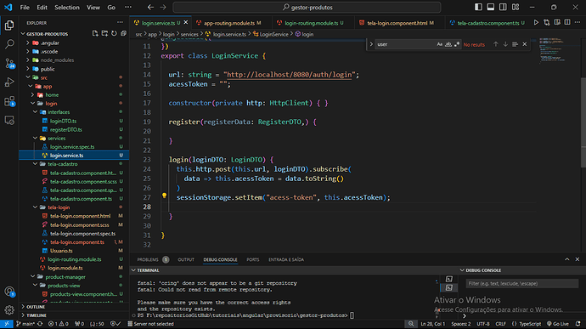This screenshot has height=329, width=586.
Task: Click the gestor-produtos command center search
Action: tap(307, 7)
